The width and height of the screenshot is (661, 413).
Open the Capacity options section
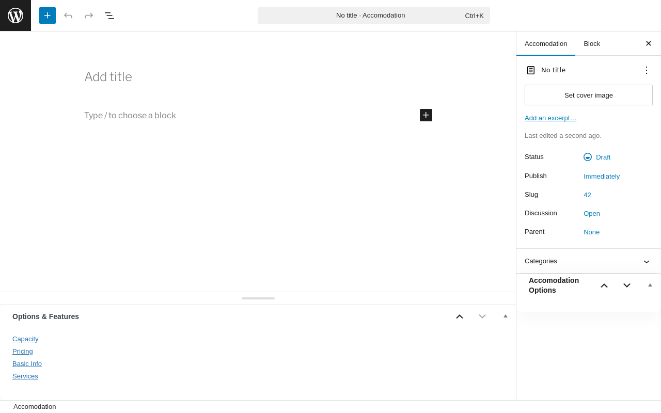coord(25,339)
